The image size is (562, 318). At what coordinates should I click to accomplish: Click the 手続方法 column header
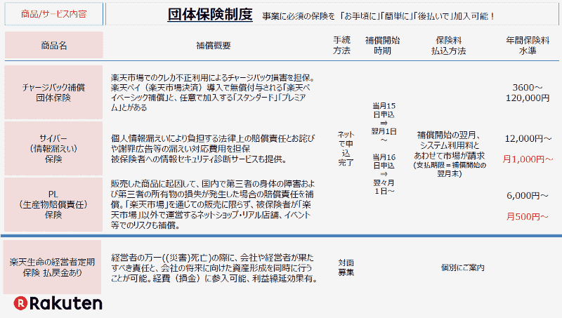(341, 46)
